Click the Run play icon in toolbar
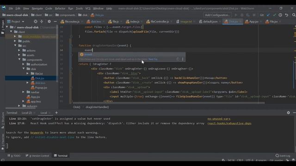Screen dimensions: 296x166 [236, 15]
